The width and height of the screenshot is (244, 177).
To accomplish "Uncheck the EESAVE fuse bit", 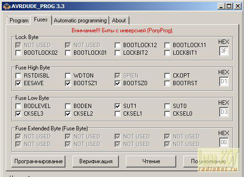I will point(18,83).
